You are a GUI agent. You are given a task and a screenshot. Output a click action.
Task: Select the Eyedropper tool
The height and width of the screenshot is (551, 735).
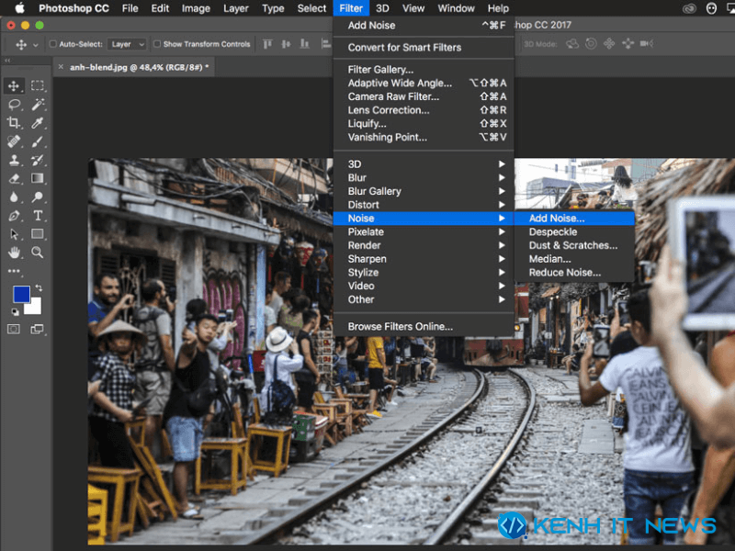pos(38,123)
